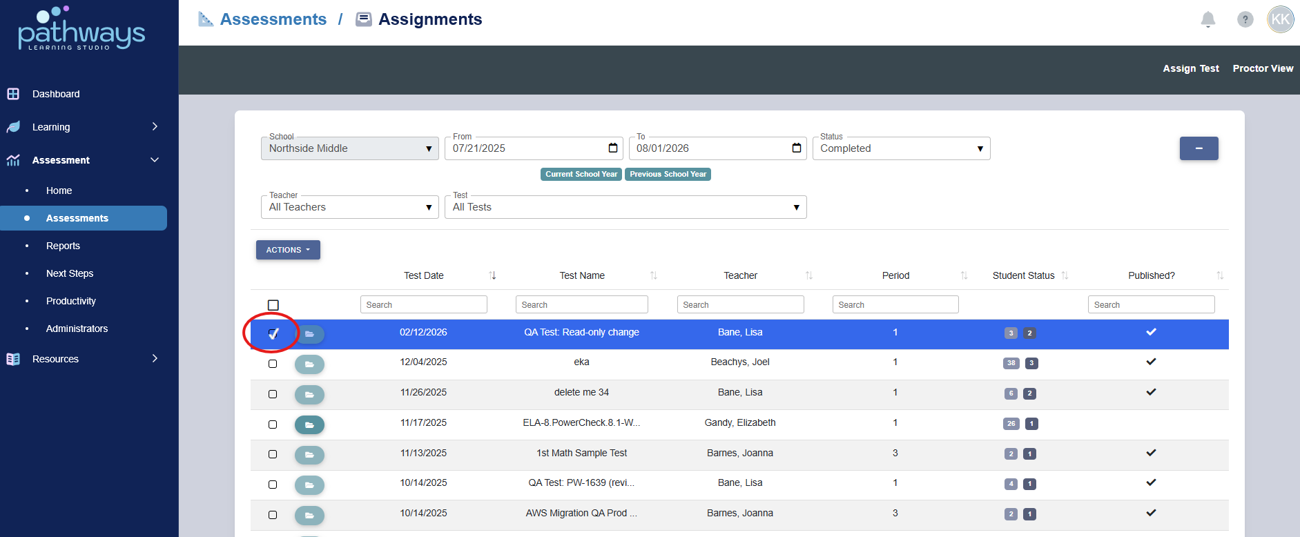Open the help question mark icon
The width and height of the screenshot is (1300, 537).
coord(1245,19)
